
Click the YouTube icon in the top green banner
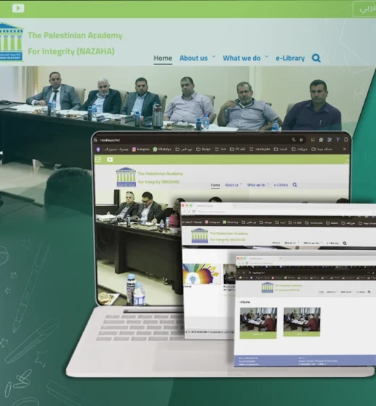18,8
